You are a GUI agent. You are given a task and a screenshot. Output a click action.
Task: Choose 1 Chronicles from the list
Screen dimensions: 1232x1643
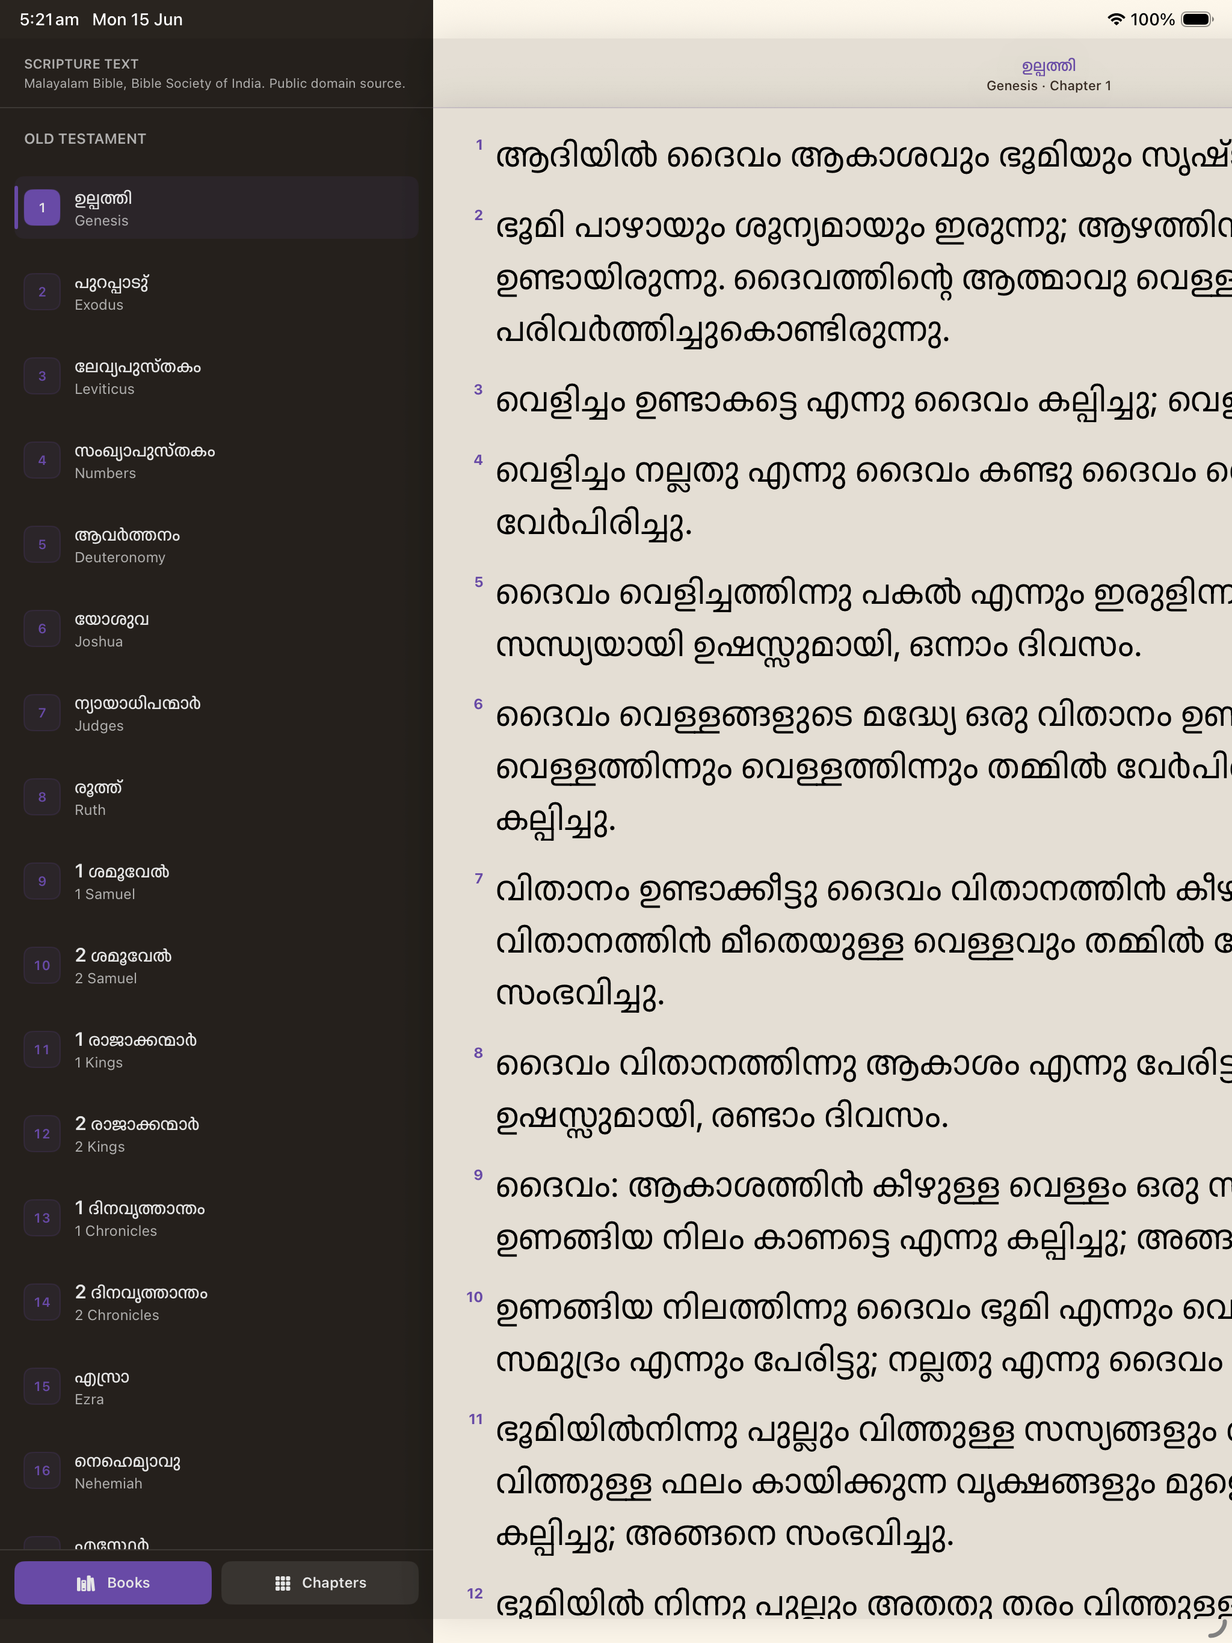point(216,1218)
